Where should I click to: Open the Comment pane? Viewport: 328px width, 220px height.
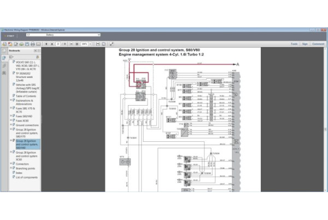point(318,44)
